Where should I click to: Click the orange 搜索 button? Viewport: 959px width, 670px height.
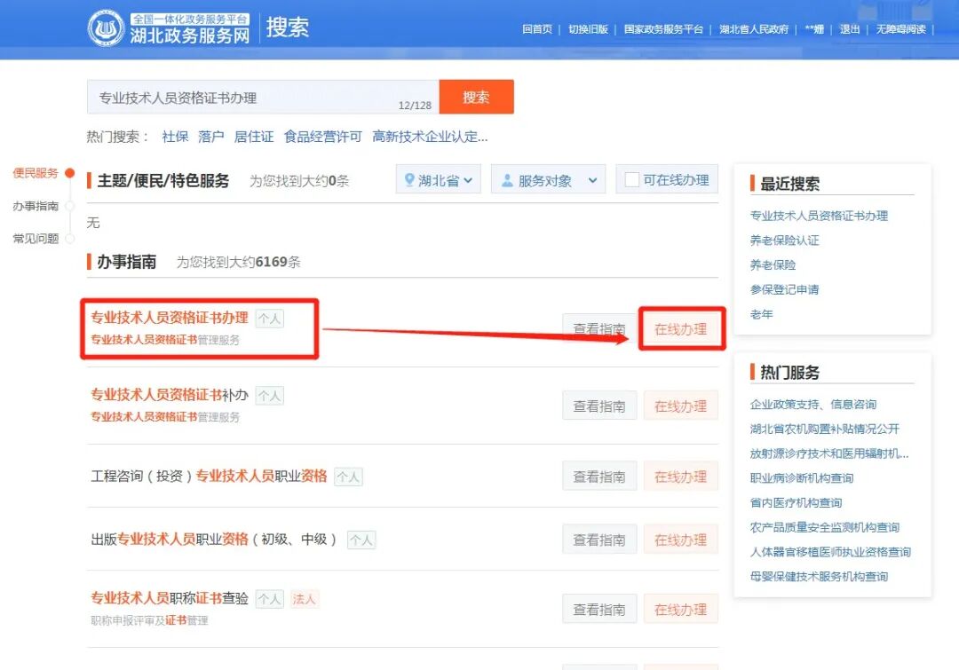(476, 97)
